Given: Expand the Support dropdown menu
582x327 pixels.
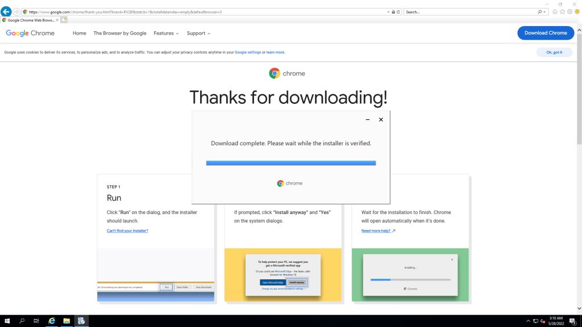Looking at the screenshot, I should click(x=198, y=33).
